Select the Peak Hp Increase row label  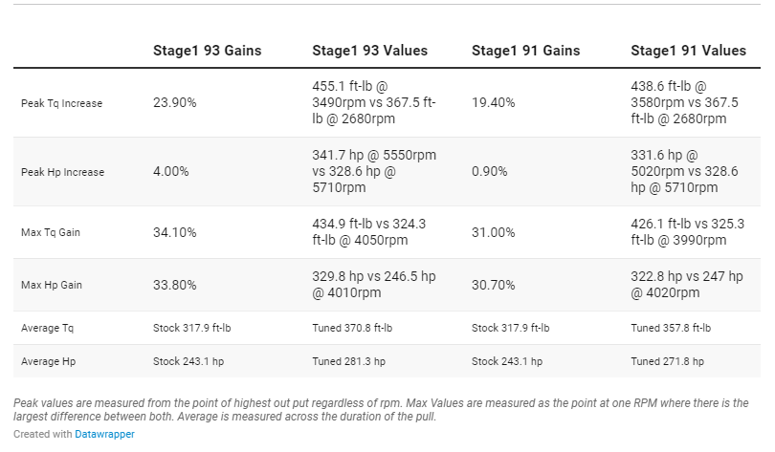click(62, 173)
